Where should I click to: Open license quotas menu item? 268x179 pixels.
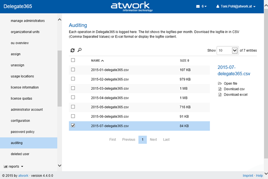pos(21,98)
